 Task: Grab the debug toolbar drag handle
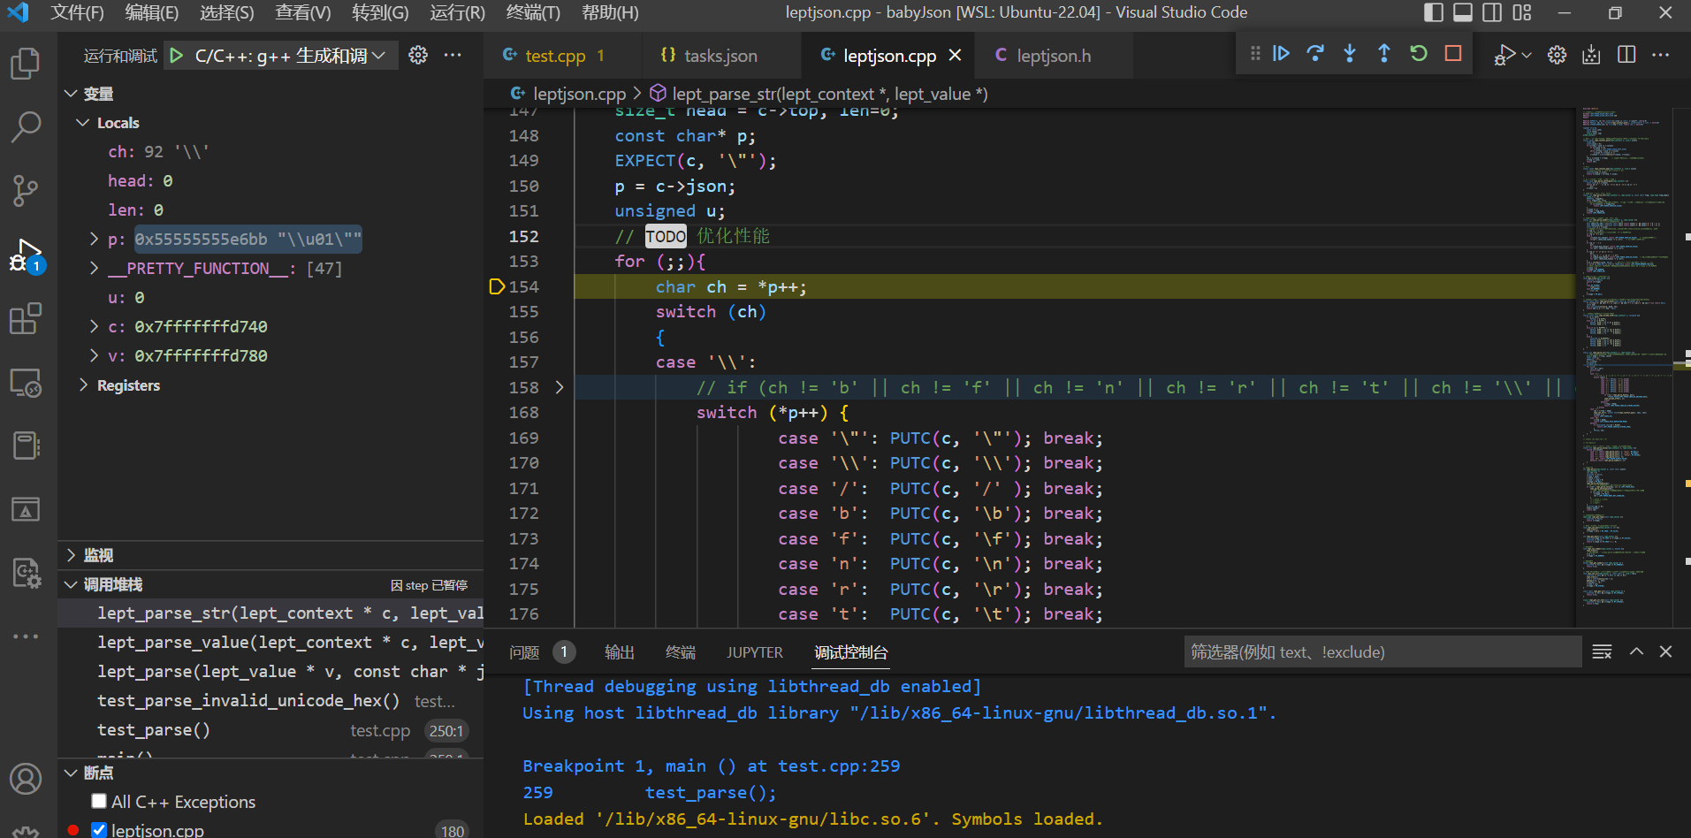pyautogui.click(x=1255, y=54)
